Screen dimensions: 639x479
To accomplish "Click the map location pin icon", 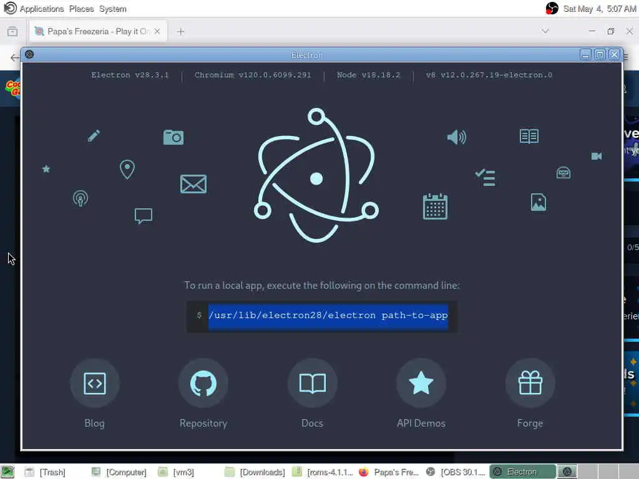I will [127, 169].
